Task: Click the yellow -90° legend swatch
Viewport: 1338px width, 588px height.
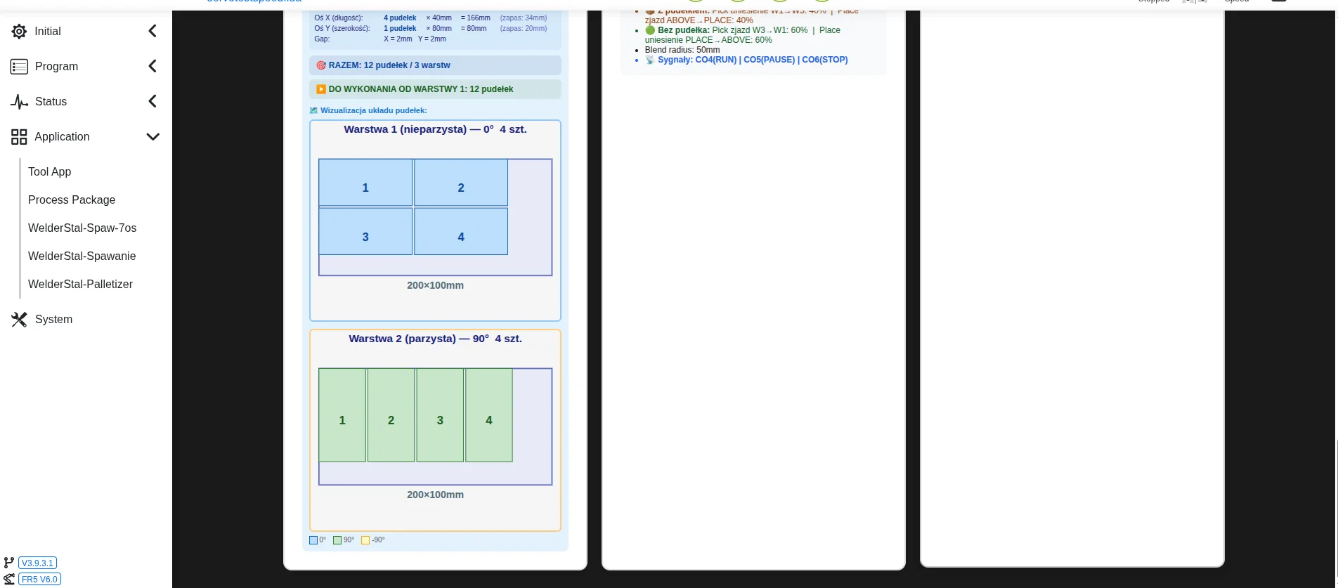Action: (365, 540)
